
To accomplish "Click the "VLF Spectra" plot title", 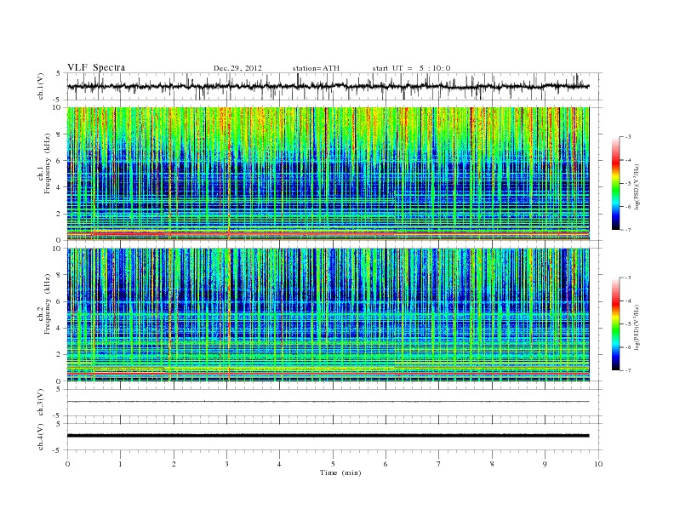I will click(96, 67).
